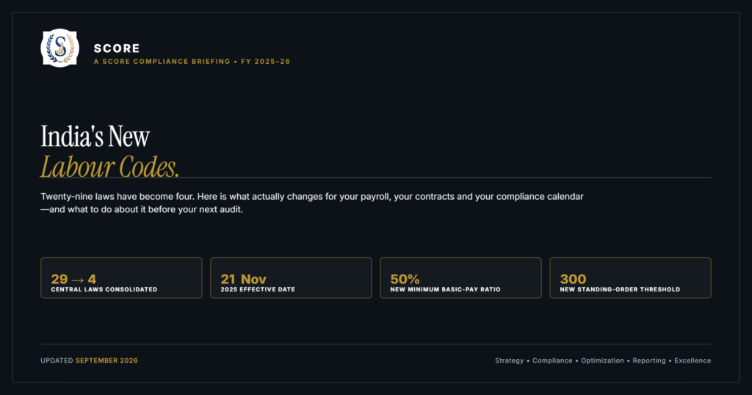Viewport: 752px width, 395px height.
Task: Click the Central Laws Consolidated label
Action: pyautogui.click(x=104, y=289)
